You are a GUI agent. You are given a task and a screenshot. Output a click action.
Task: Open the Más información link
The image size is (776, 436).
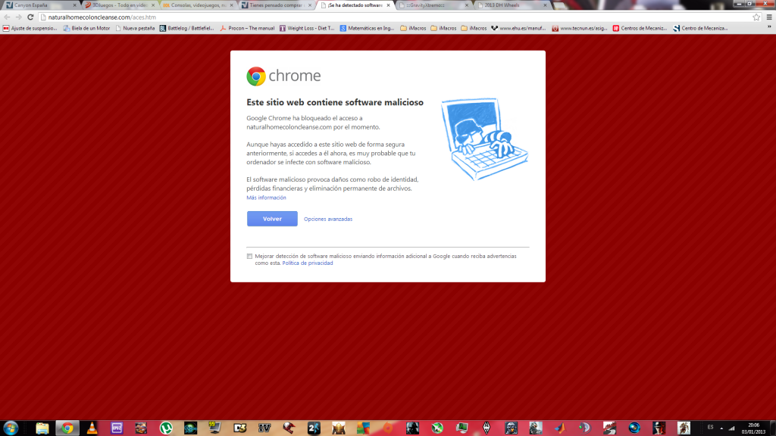[x=266, y=198]
